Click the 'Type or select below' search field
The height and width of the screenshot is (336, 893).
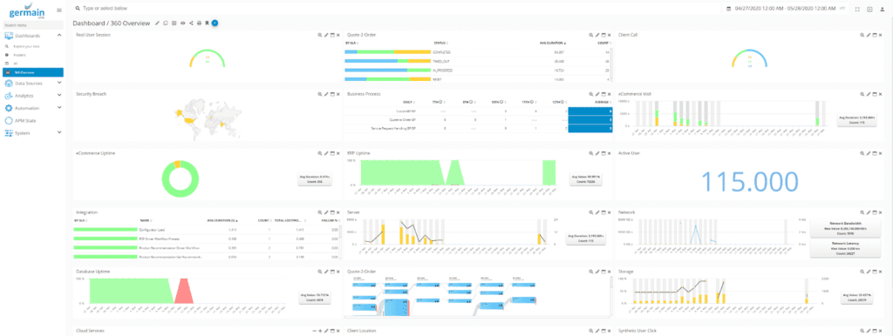click(396, 9)
